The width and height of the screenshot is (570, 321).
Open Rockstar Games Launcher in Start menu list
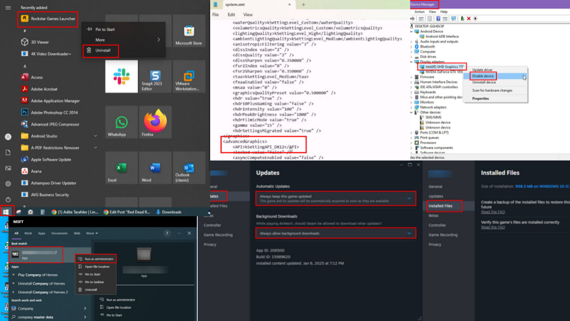(47, 19)
